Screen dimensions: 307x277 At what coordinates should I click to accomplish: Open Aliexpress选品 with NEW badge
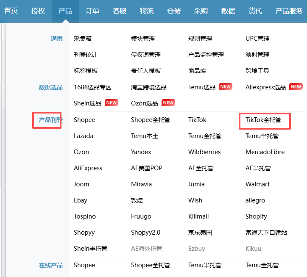(x=265, y=87)
